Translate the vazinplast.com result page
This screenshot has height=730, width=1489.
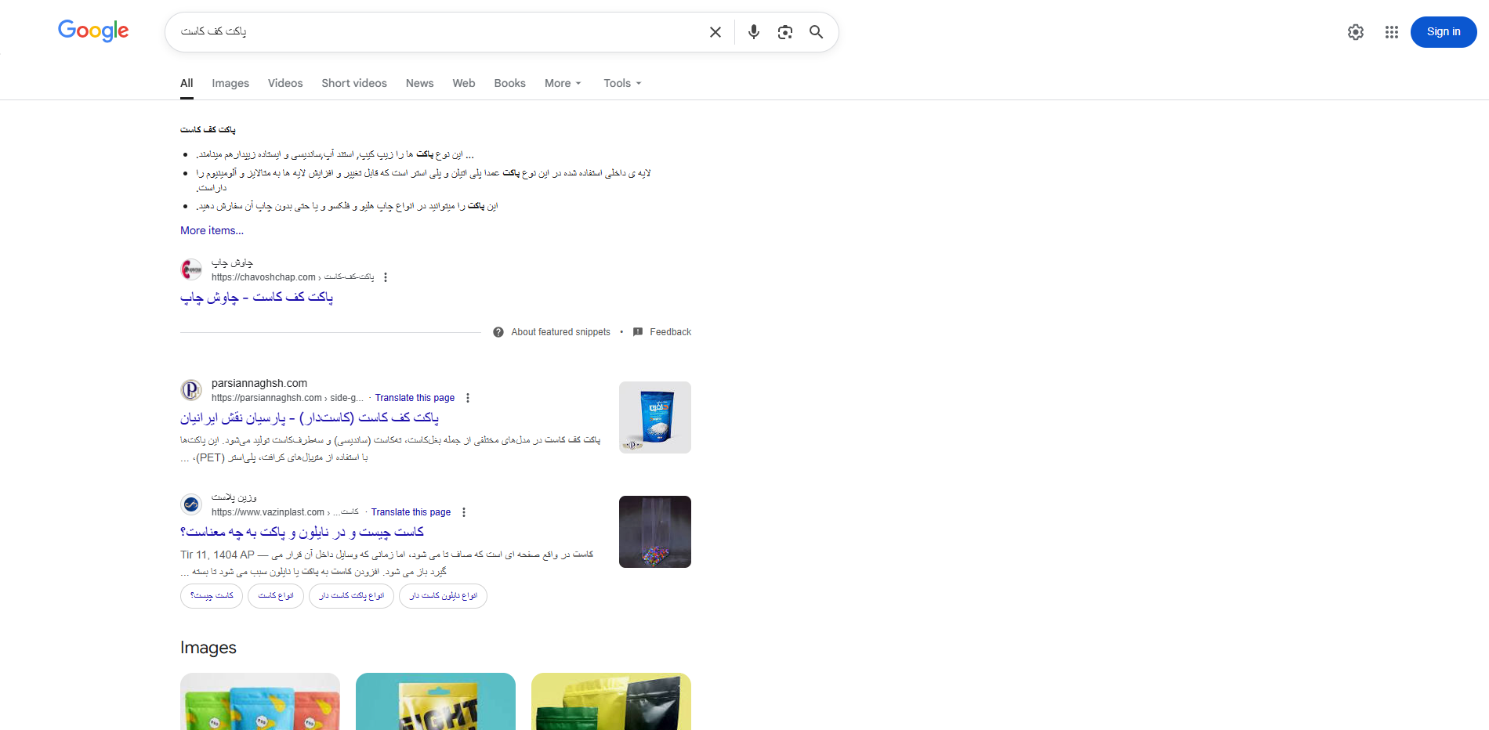point(411,512)
